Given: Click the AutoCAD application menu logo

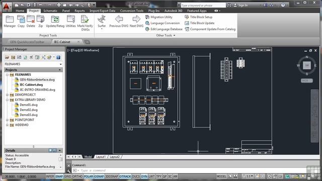Looking at the screenshot, I should click(x=6, y=7).
